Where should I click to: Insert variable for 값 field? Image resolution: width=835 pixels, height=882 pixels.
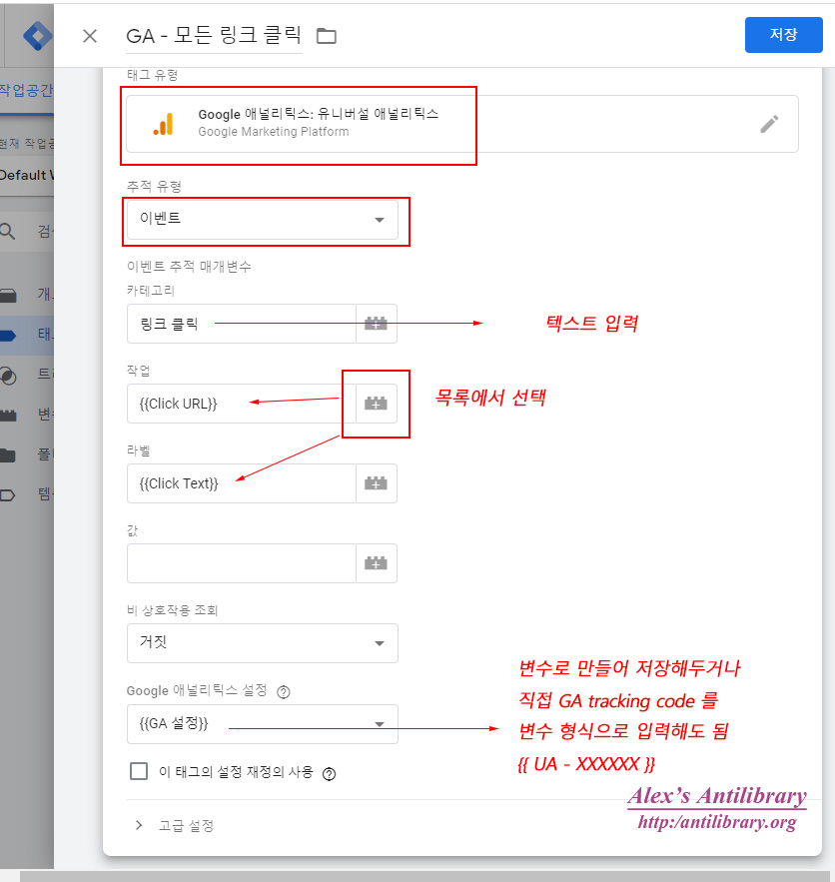pyautogui.click(x=377, y=563)
